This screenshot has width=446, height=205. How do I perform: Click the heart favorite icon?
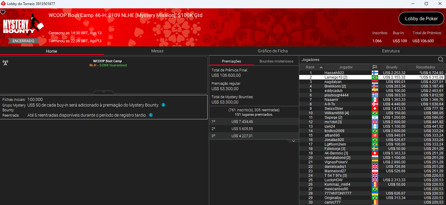point(3,12)
